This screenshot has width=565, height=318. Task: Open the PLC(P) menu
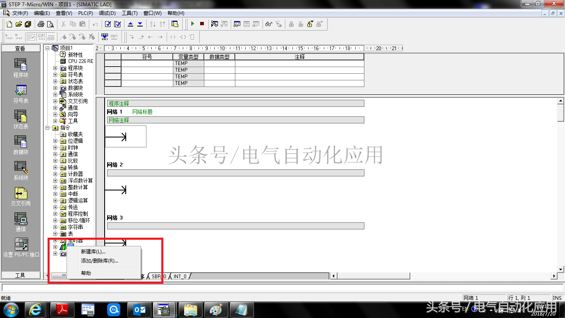(86, 13)
